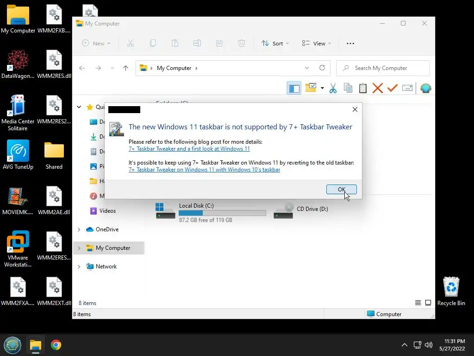
Task: Click red X Delete in classic toolbar
Action: pos(378,88)
